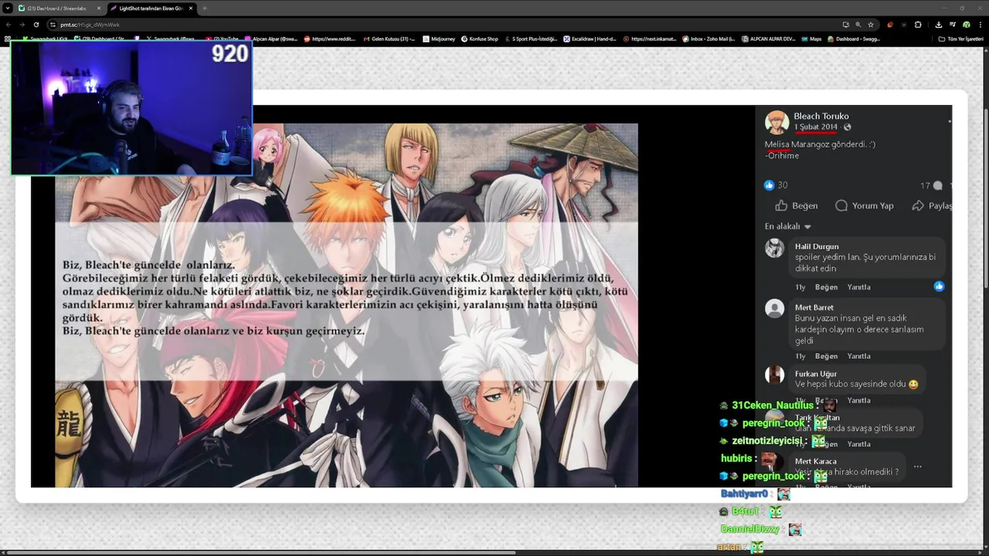Open the Dashboard - Swagg bookmark
The height and width of the screenshot is (556, 989).
point(854,39)
